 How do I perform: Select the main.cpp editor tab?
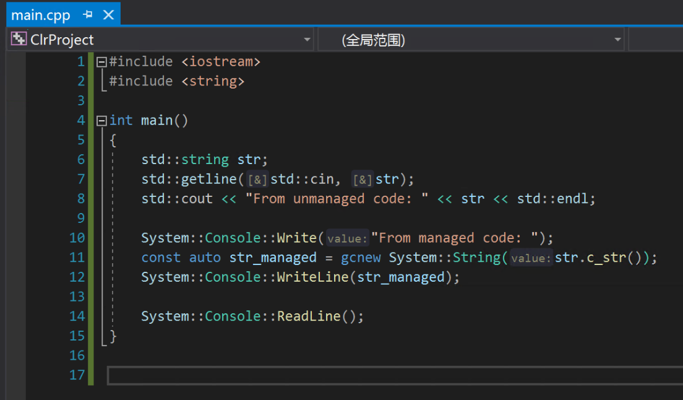(x=40, y=15)
